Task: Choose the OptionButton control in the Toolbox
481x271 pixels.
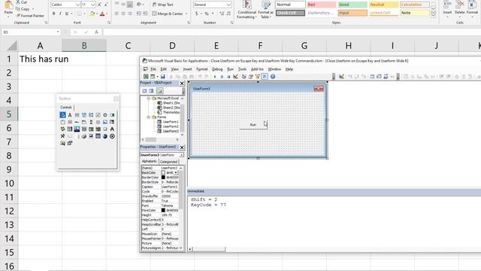Action: coord(105,115)
